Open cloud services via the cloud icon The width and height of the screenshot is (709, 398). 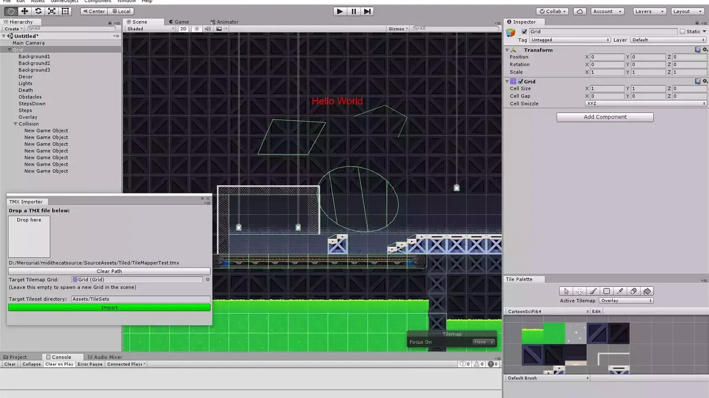pyautogui.click(x=579, y=11)
